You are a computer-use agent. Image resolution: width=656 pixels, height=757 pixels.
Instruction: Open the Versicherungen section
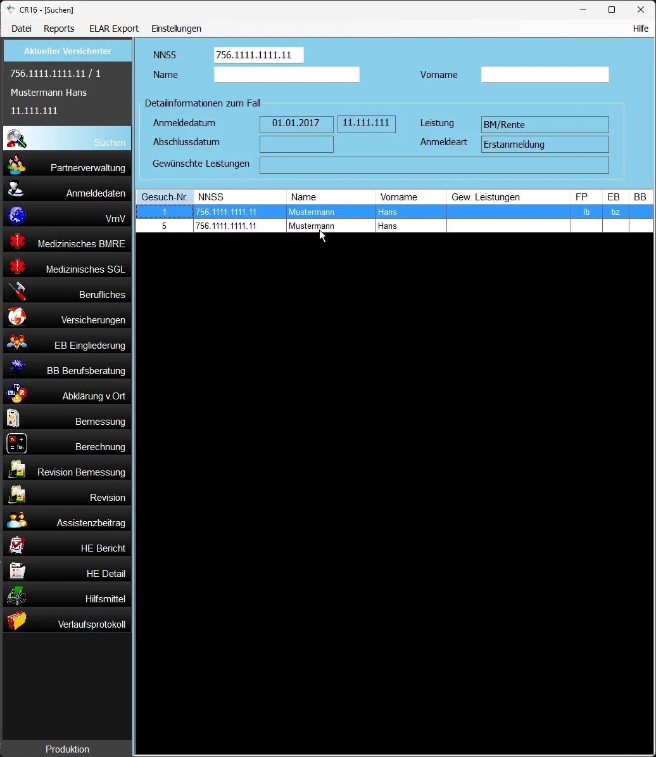click(x=67, y=317)
